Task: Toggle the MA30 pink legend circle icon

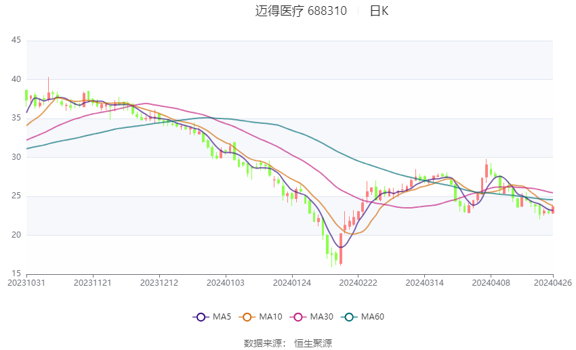Action: click(x=298, y=317)
